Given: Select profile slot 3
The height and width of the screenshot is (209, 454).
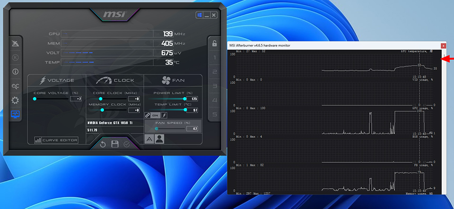Looking at the screenshot, I should pos(214,86).
